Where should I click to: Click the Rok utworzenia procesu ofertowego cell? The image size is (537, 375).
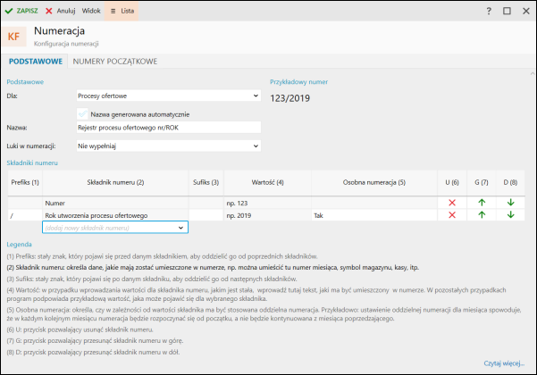tap(115, 215)
